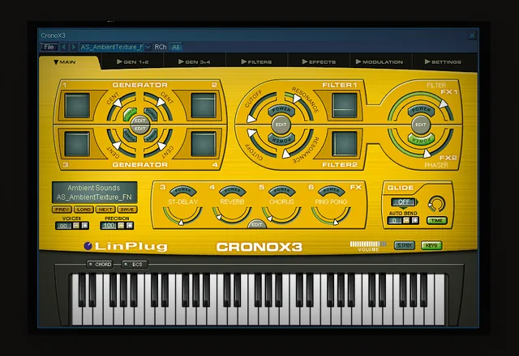Load previous preset with left arrow
Image resolution: width=519 pixels, height=356 pixels.
coord(64,47)
